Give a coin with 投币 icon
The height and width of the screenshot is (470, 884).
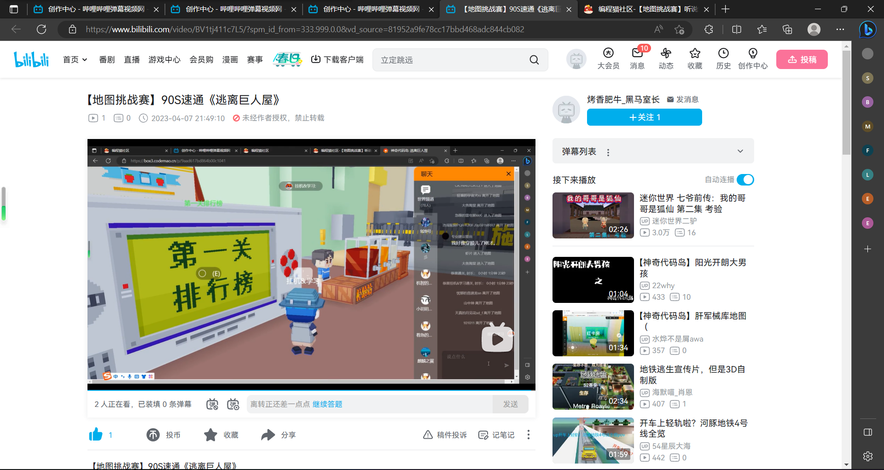click(x=153, y=435)
